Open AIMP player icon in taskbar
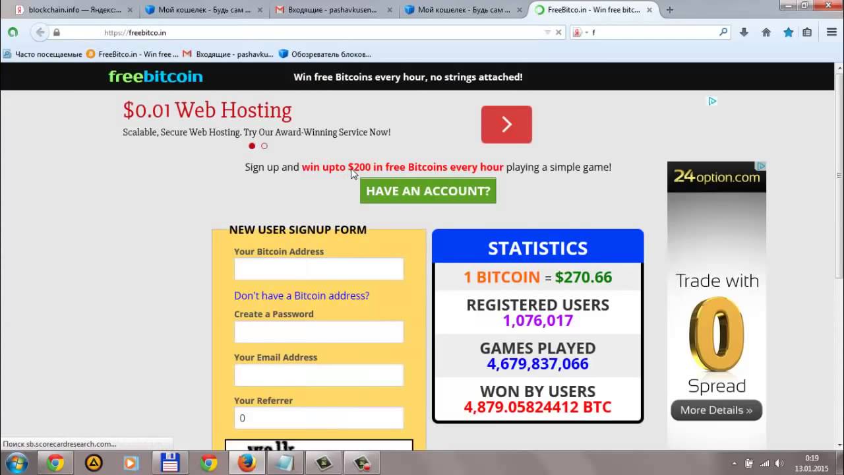Image resolution: width=844 pixels, height=475 pixels. 94,463
